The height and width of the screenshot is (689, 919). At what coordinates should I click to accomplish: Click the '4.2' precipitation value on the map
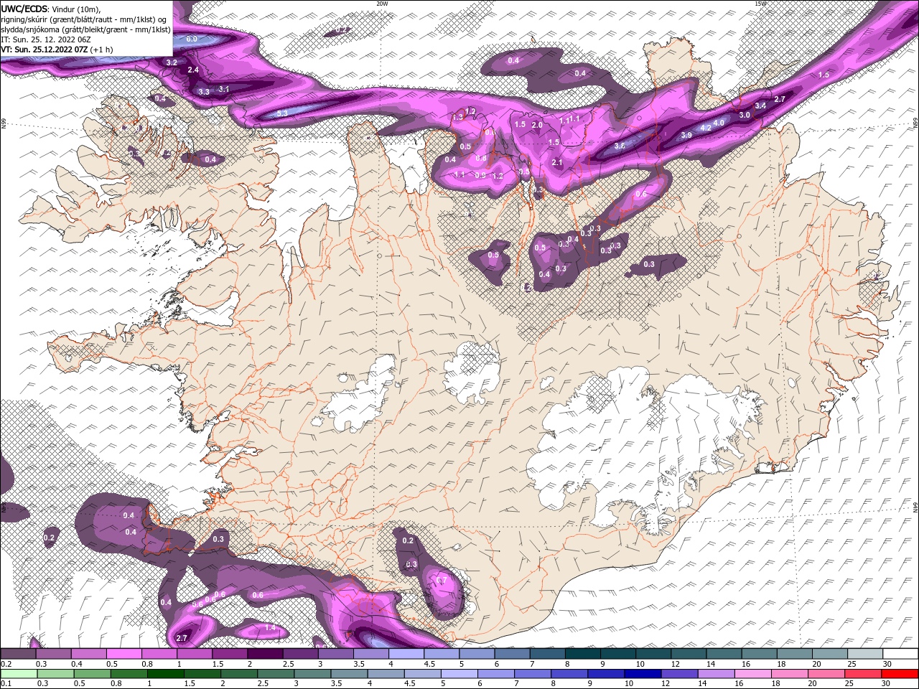tap(706, 128)
